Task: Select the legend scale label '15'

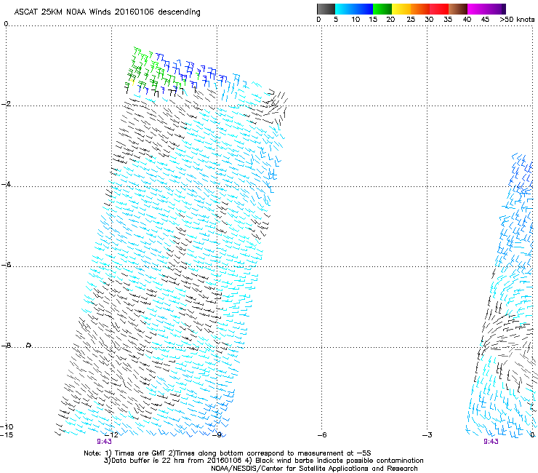Action: (x=373, y=20)
